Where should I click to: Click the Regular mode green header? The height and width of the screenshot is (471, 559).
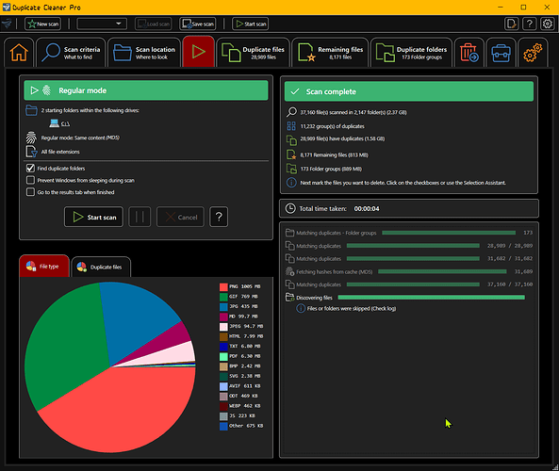(x=146, y=90)
